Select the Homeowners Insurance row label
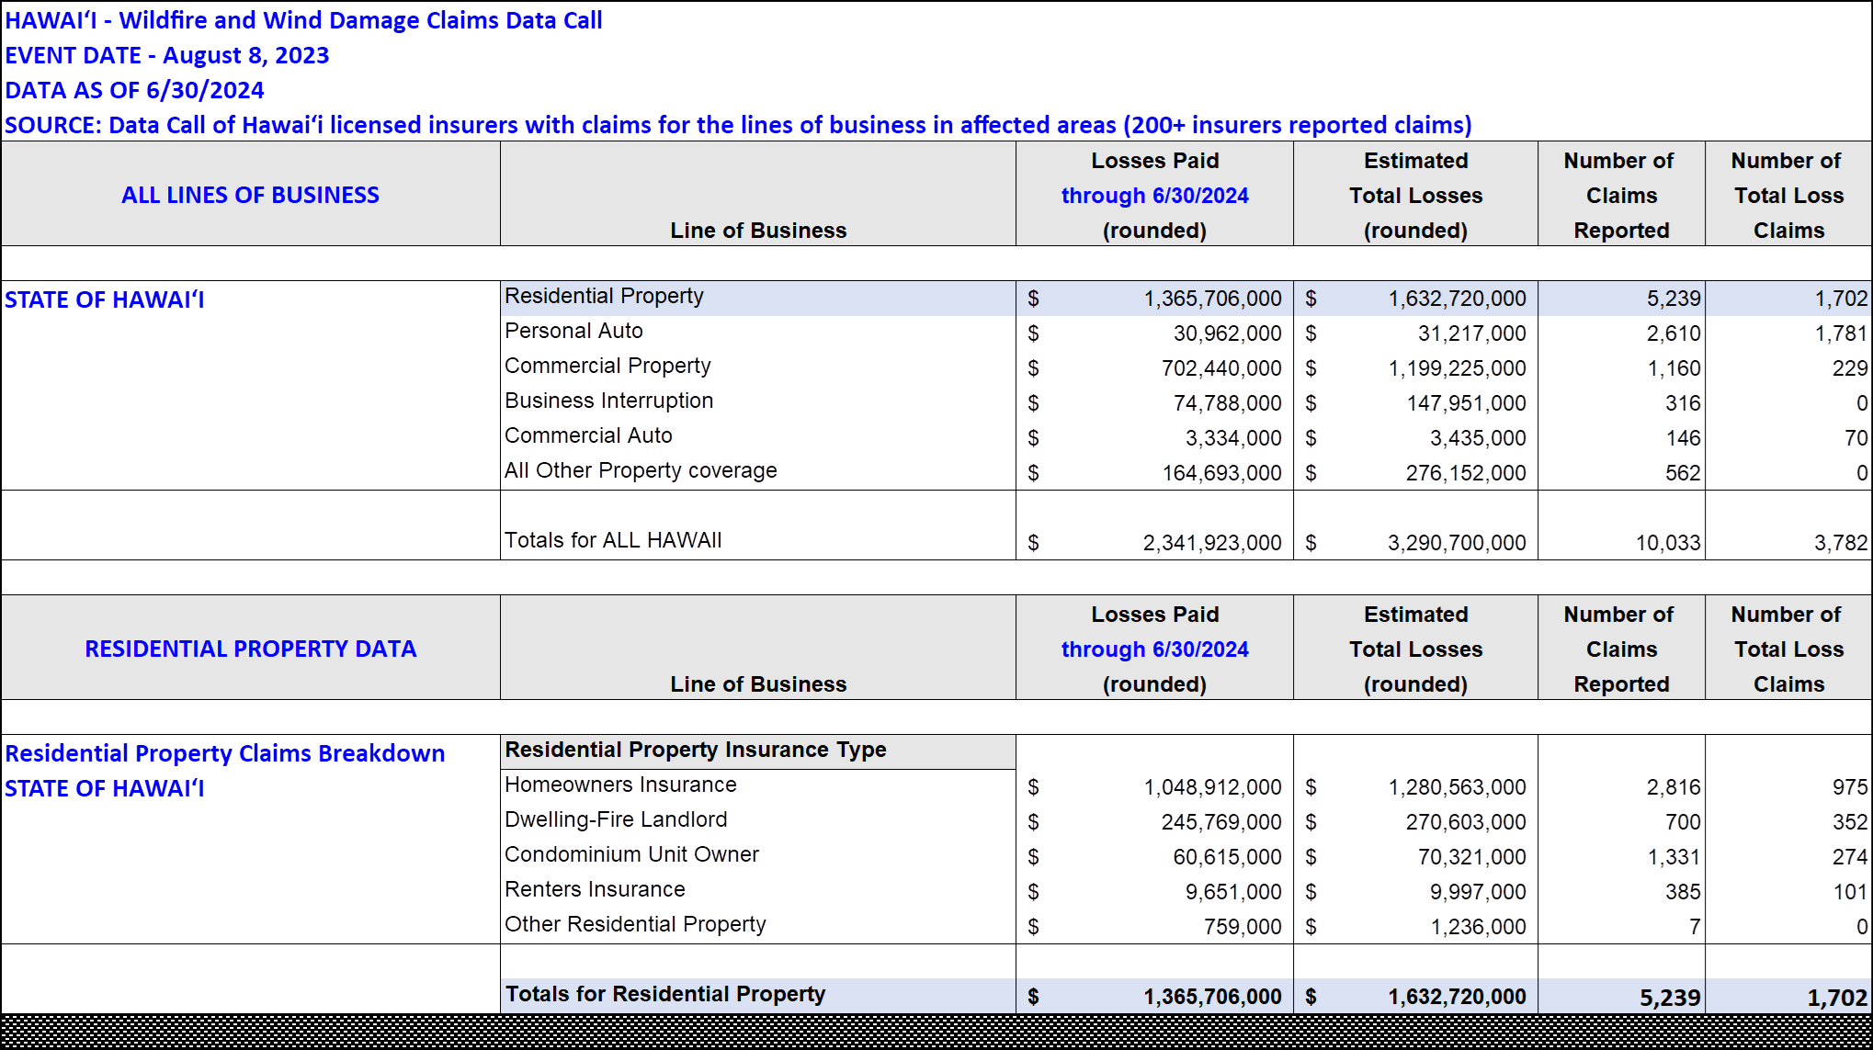The image size is (1873, 1050). pos(620,785)
